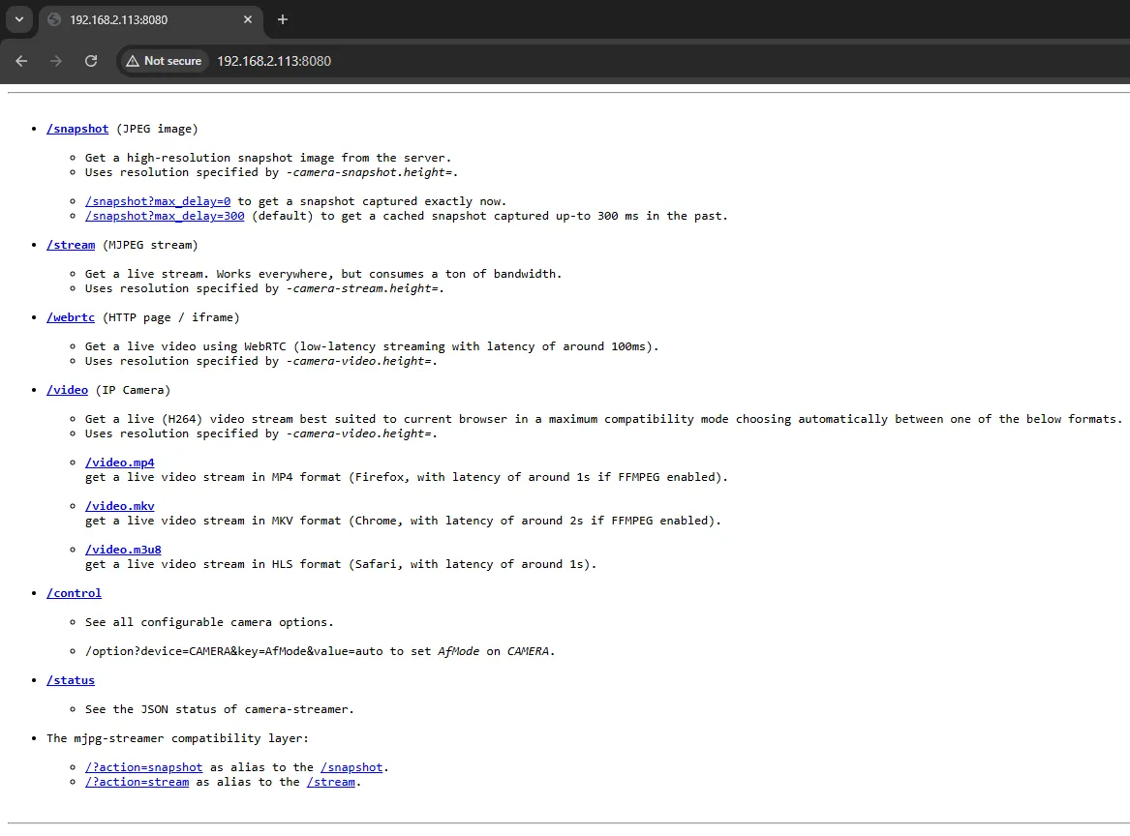
Task: Click the forward navigation arrow
Action: pyautogui.click(x=56, y=61)
